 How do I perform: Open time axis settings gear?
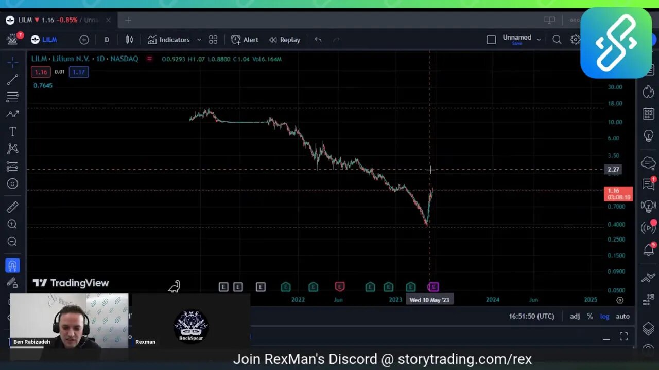[x=620, y=300]
